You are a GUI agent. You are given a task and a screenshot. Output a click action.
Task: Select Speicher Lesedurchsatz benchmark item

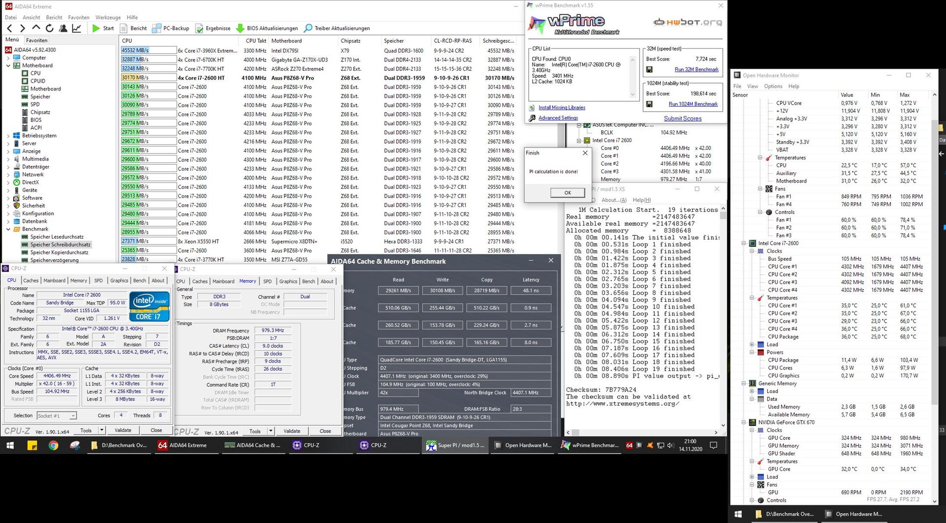tap(57, 237)
